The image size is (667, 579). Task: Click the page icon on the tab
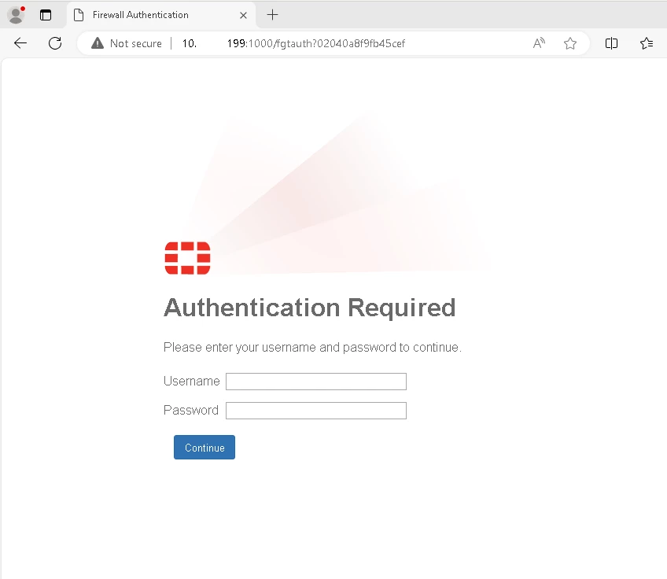click(x=79, y=15)
